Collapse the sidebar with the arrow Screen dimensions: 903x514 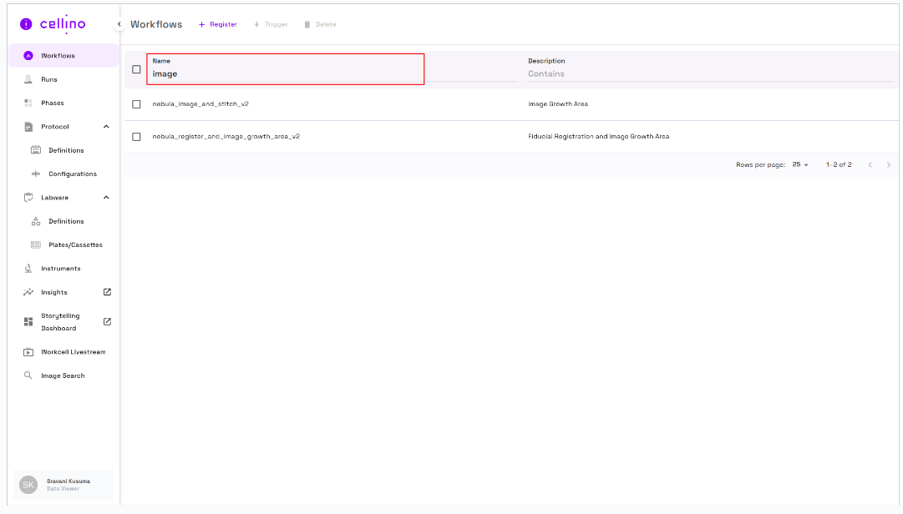coord(119,24)
